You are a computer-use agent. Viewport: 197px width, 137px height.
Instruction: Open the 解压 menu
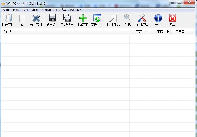click(16, 10)
